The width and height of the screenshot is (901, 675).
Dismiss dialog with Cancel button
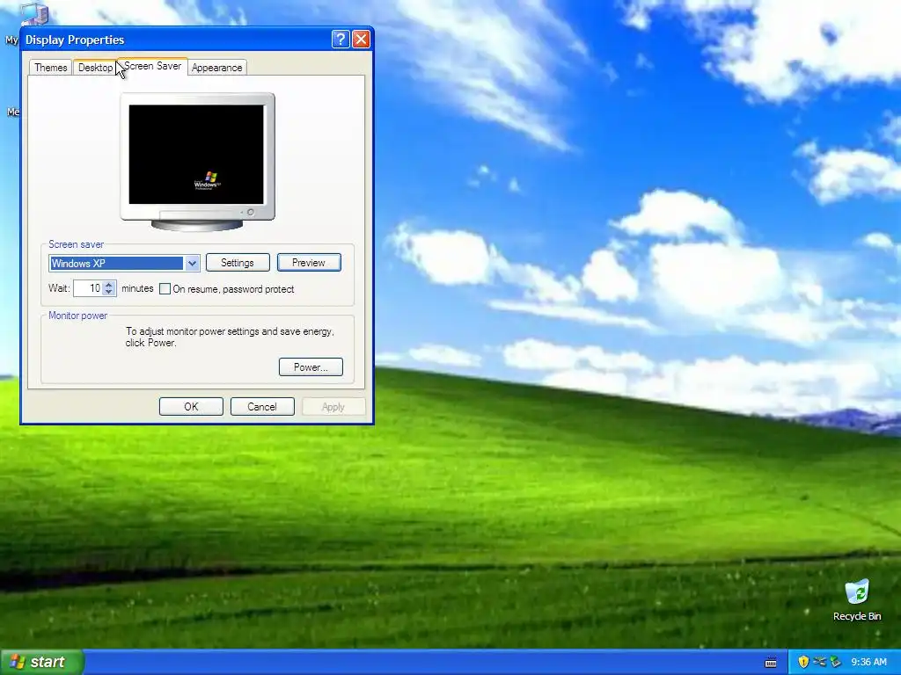click(x=262, y=406)
